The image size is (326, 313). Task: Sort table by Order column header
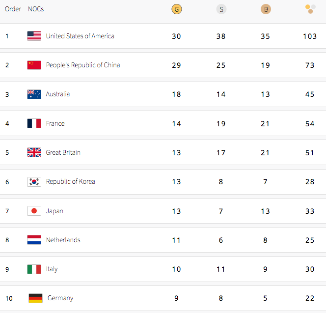[13, 9]
